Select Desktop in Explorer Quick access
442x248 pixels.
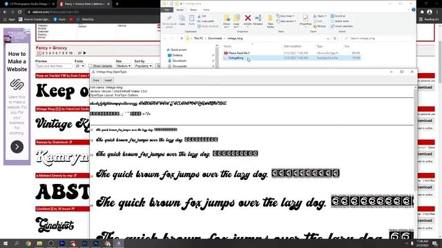(177, 55)
